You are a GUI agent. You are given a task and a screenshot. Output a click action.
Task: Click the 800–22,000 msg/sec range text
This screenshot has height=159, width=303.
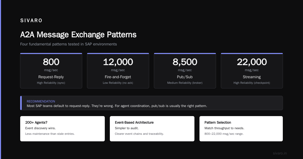224,134
